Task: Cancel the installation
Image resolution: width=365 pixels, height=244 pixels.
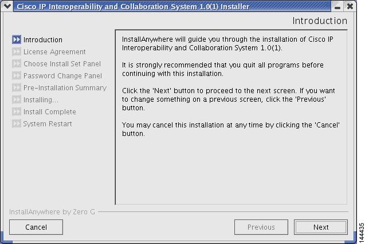Action: point(36,227)
